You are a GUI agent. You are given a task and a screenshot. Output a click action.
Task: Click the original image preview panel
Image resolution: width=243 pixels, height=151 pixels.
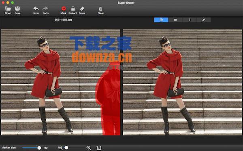[61, 82]
